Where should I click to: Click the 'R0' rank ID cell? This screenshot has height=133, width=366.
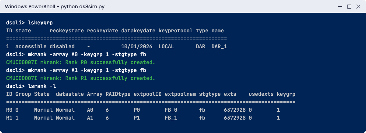9,110
